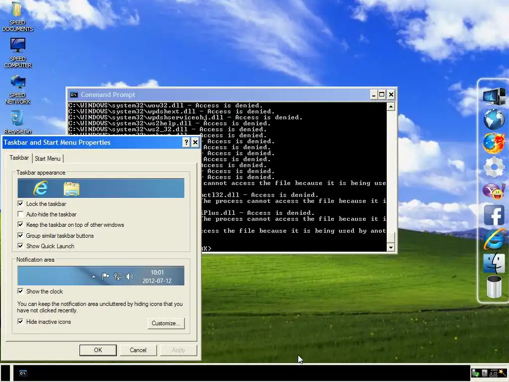
Task: Open the SPEED COMPUTER desktop icon
Action: tap(17, 53)
